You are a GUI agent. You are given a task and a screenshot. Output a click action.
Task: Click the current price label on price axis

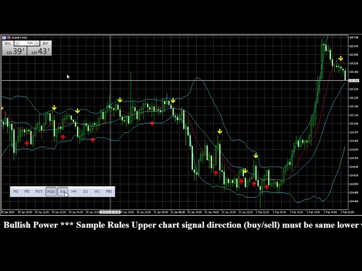pos(354,81)
